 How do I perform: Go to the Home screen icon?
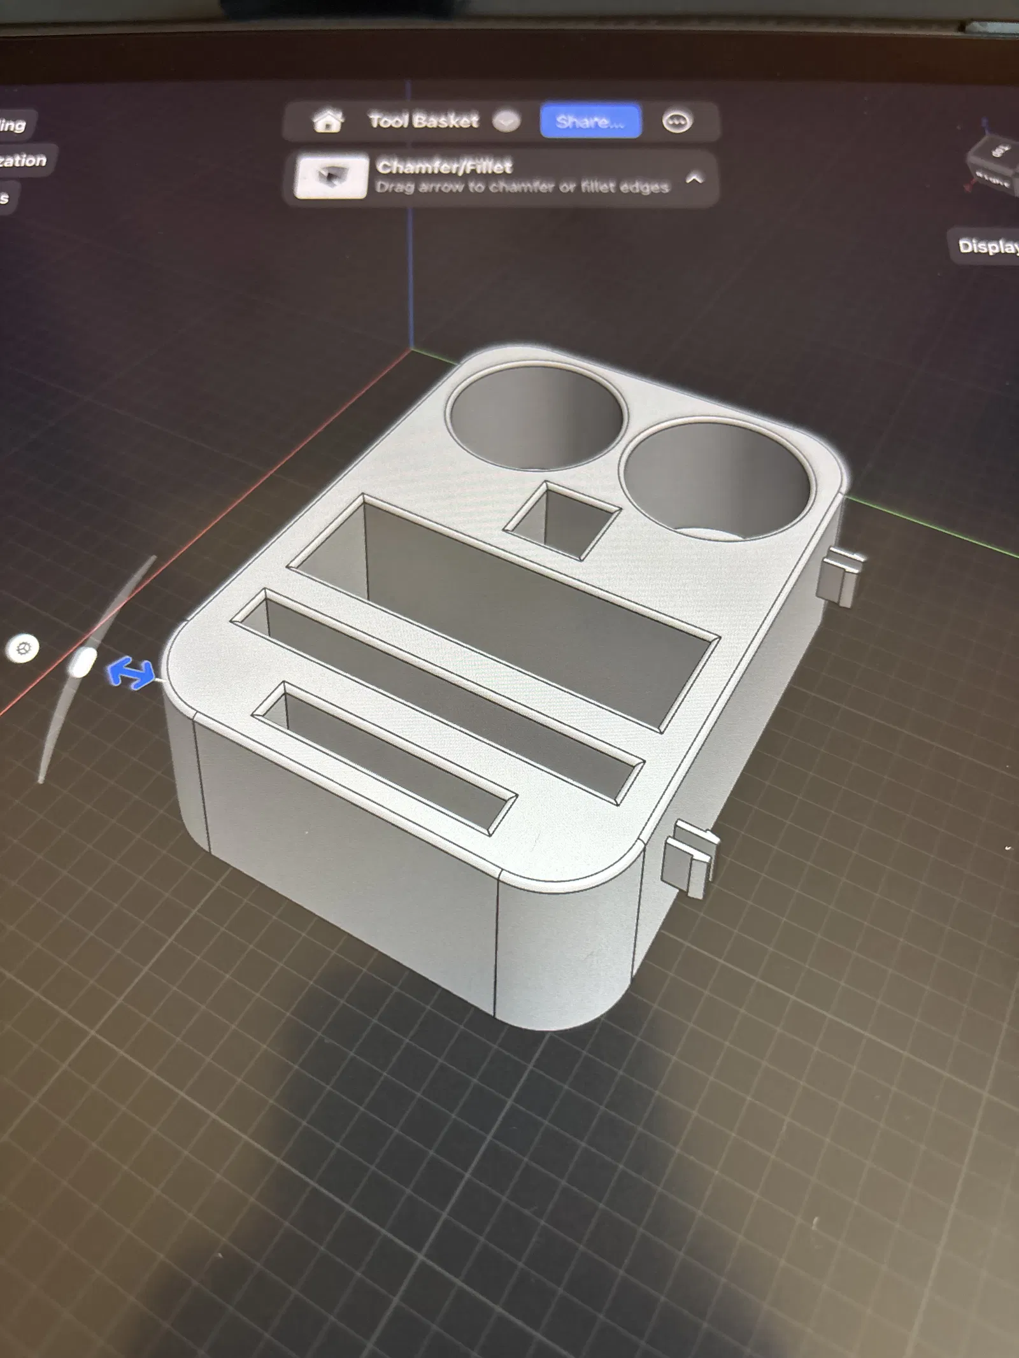(328, 120)
